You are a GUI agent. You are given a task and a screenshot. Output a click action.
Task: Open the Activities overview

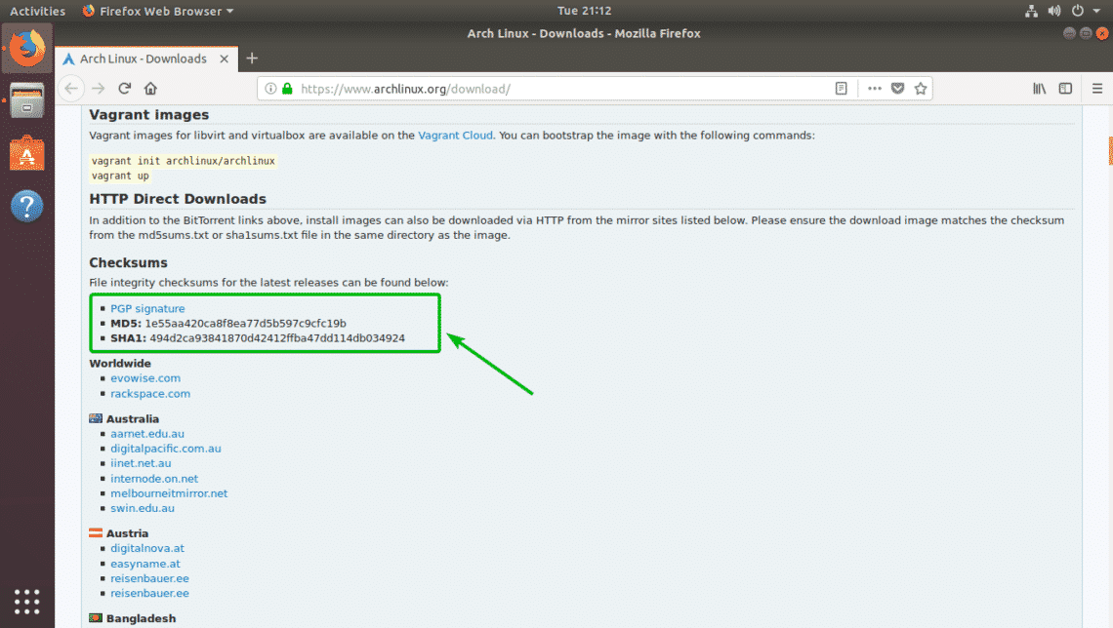coord(38,11)
